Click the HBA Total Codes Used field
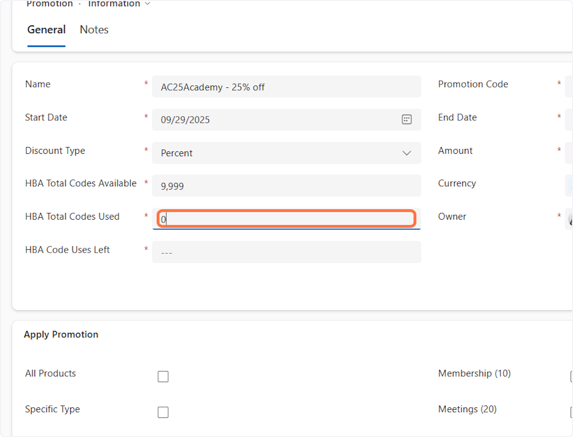 286,219
